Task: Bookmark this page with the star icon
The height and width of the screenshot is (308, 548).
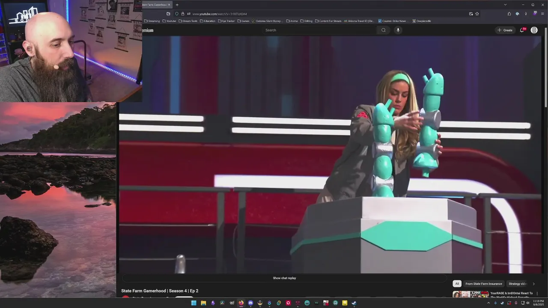Action: (477, 14)
